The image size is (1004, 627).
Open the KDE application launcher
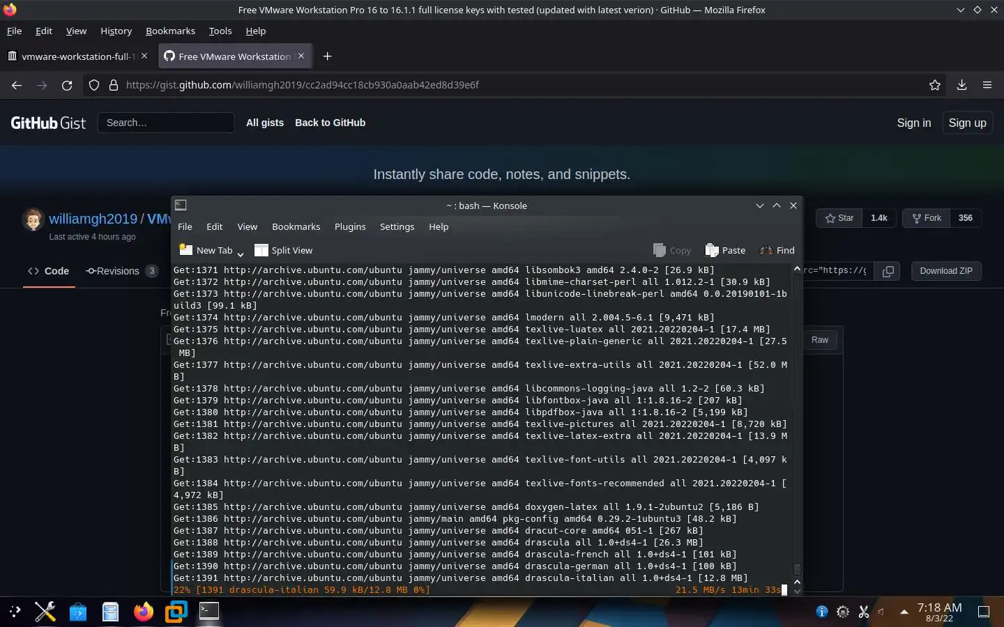(15, 612)
